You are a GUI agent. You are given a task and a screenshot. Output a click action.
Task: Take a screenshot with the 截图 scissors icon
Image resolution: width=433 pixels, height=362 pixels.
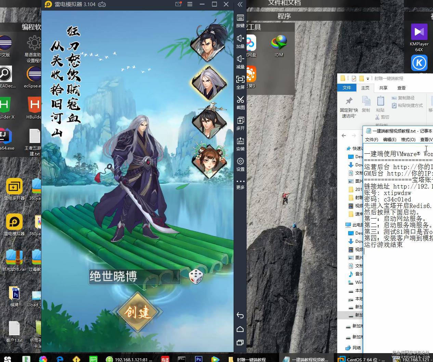pos(240,102)
